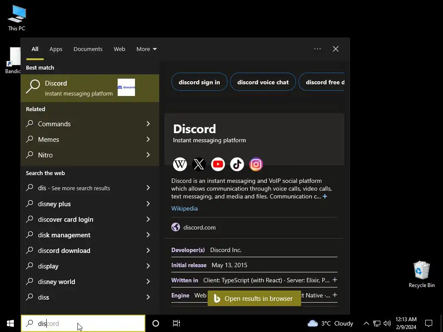Close the search panel with the X

[x=336, y=49]
